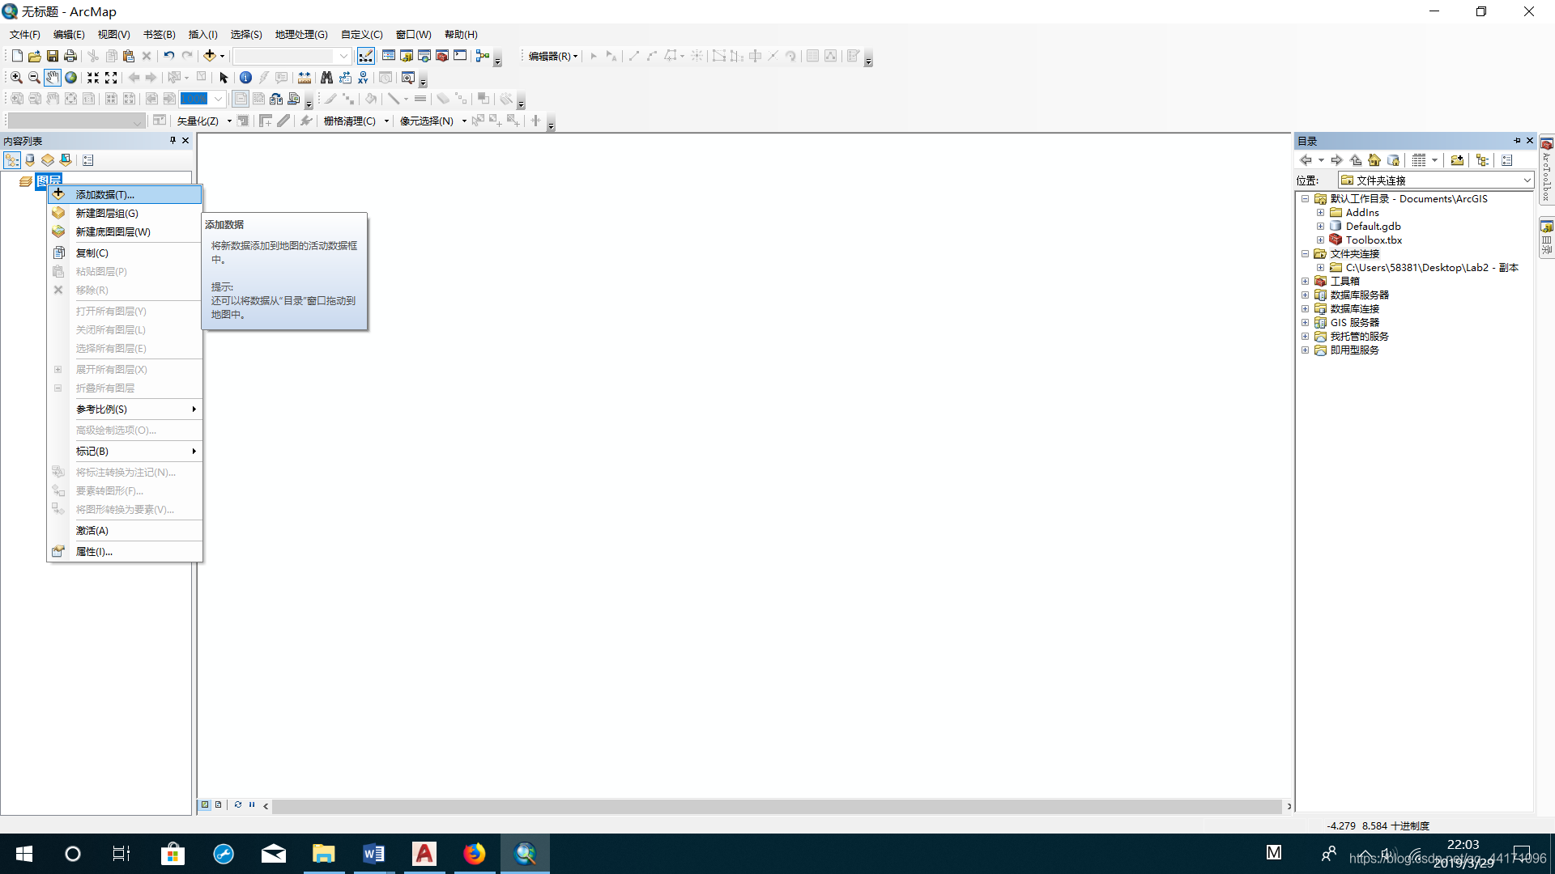Click the fixed zoom out icon
The image size is (1555, 874).
[x=111, y=78]
